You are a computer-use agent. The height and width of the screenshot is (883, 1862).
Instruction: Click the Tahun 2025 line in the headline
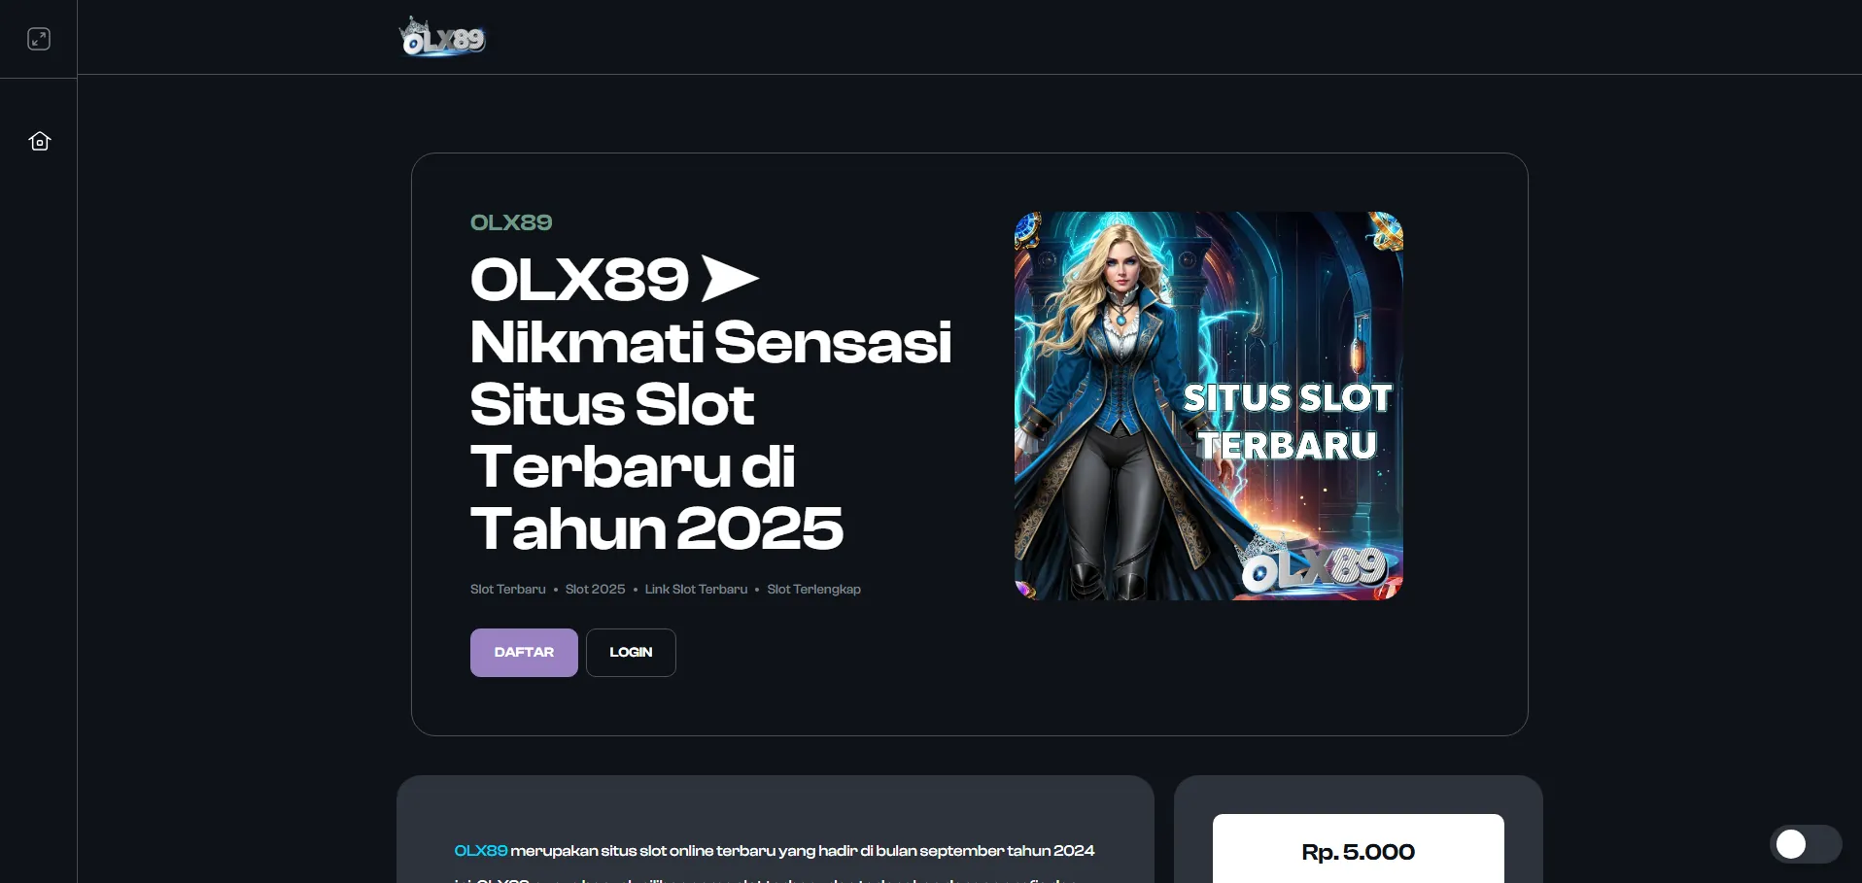[656, 528]
